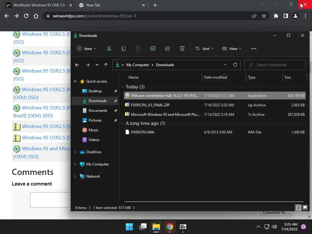Open the Chrome extensions puzzle icon

pyautogui.click(x=276, y=16)
